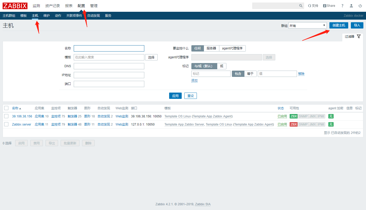Click SNMP badge for 39.106.38.156

coord(303,116)
